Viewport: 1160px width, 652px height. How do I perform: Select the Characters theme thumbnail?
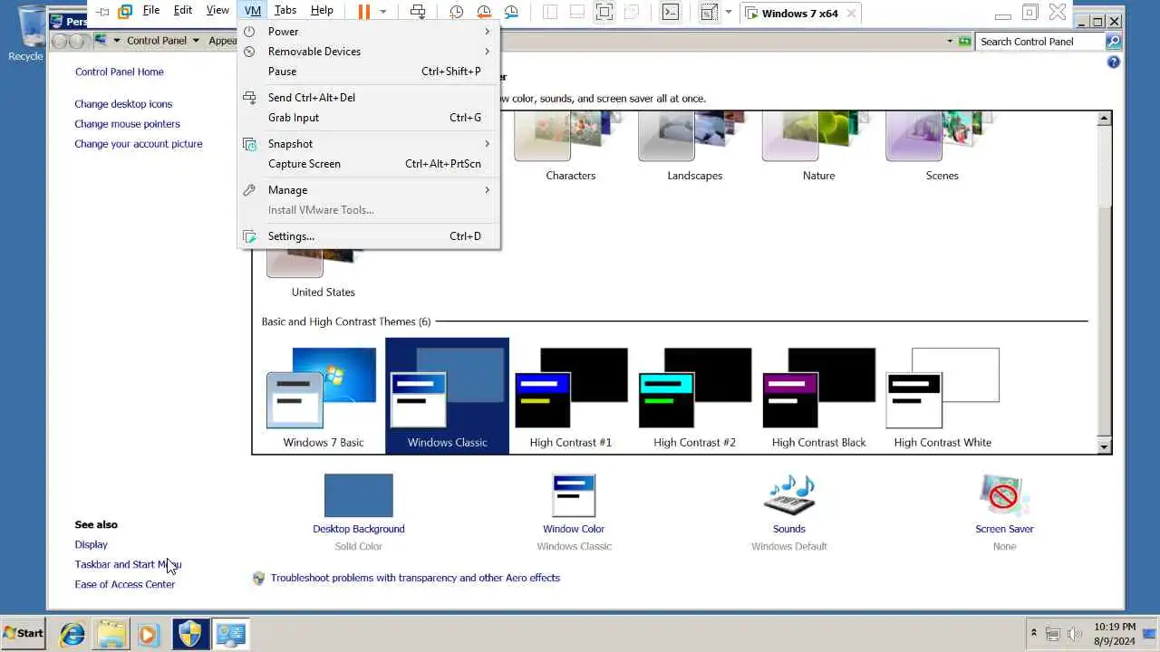click(570, 146)
